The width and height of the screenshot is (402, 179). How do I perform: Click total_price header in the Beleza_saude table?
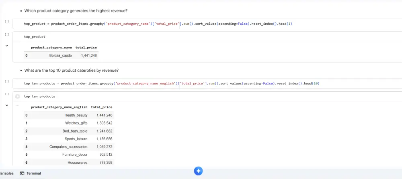click(x=86, y=48)
